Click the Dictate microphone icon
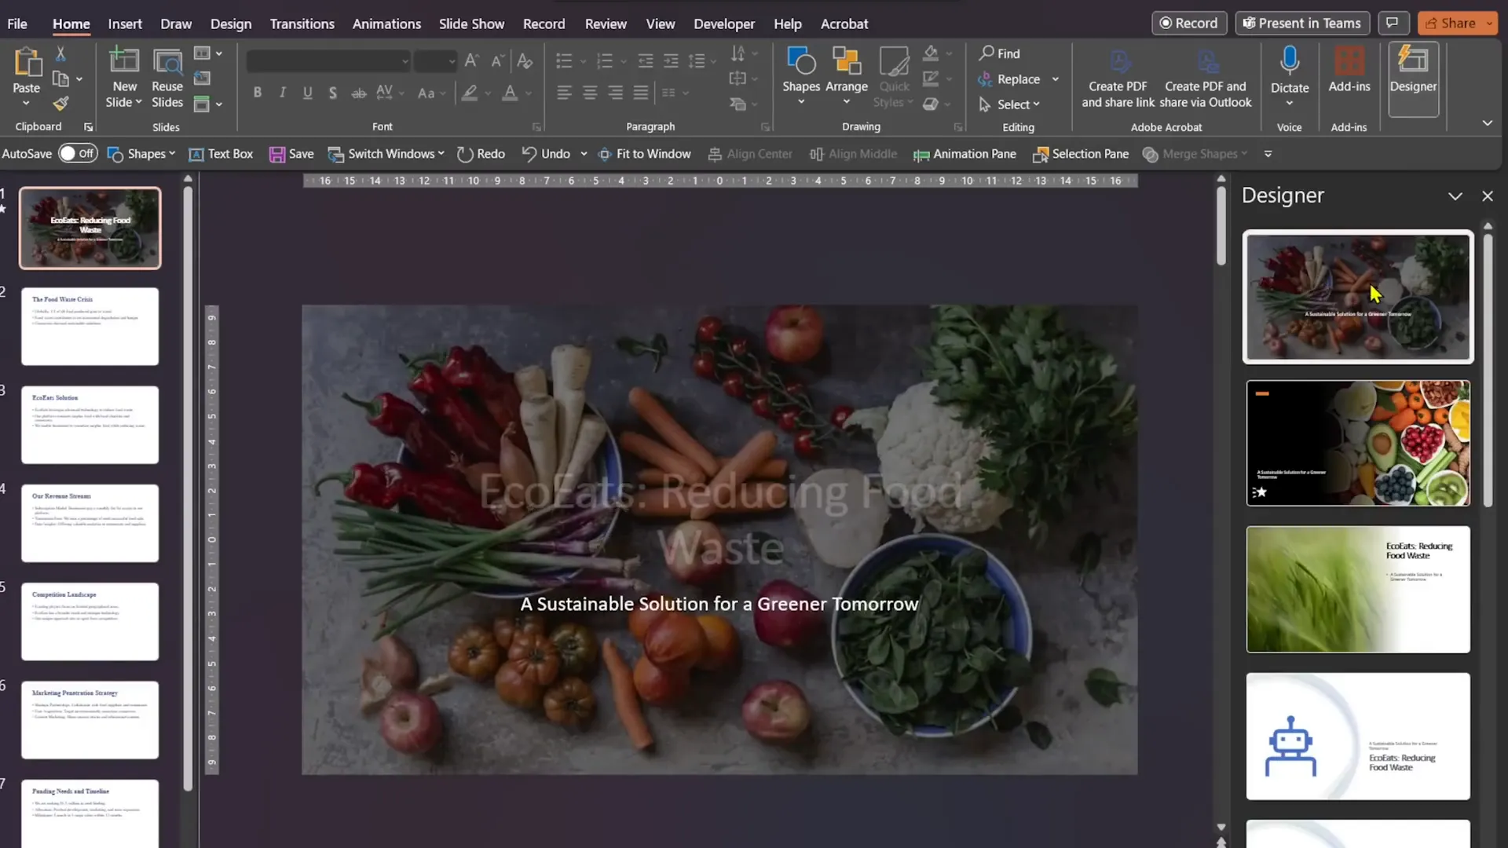The image size is (1508, 848). [x=1290, y=61]
